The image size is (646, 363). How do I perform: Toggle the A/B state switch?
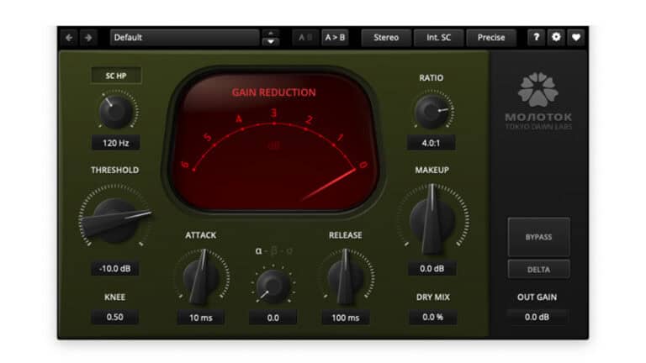[x=304, y=38]
